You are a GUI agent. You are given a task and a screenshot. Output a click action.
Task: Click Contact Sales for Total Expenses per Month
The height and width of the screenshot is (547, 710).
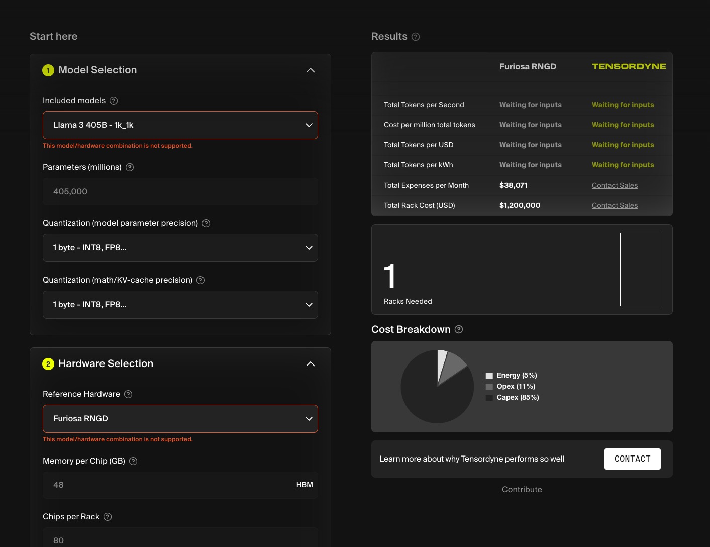[x=615, y=185]
